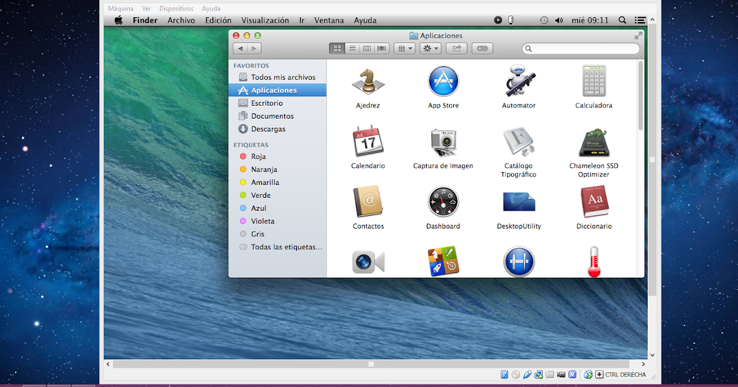The width and height of the screenshot is (738, 387).
Task: Select the Naranja orange tag
Action: [x=277, y=170]
